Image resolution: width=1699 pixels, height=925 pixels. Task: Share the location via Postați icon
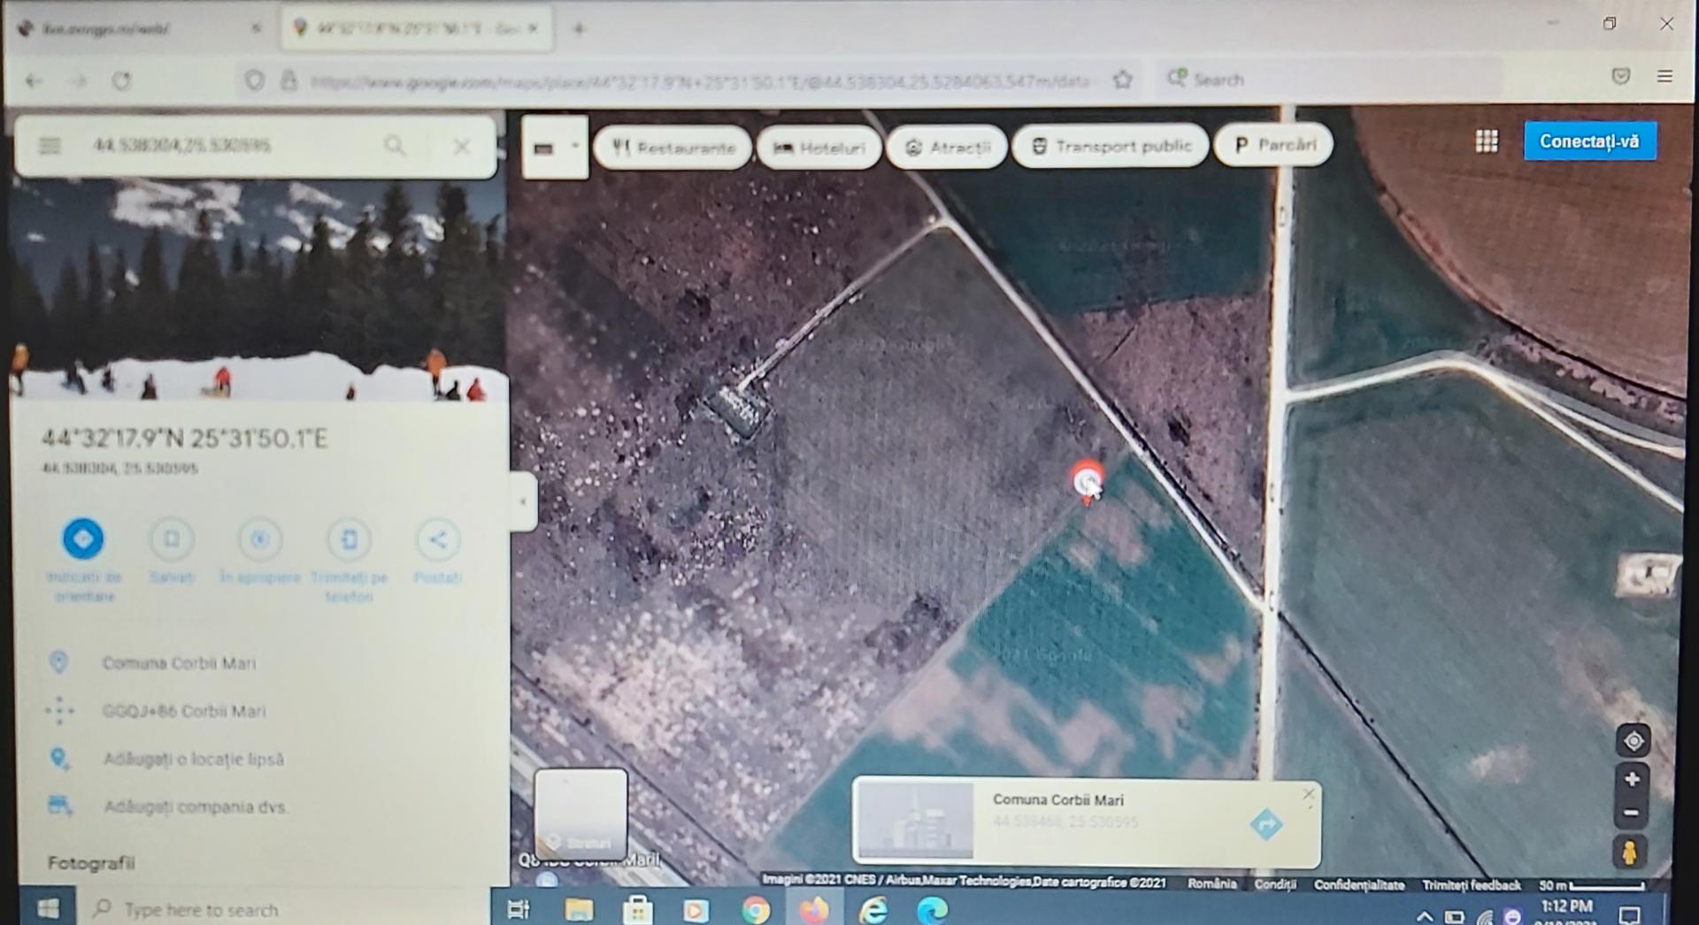tap(438, 539)
